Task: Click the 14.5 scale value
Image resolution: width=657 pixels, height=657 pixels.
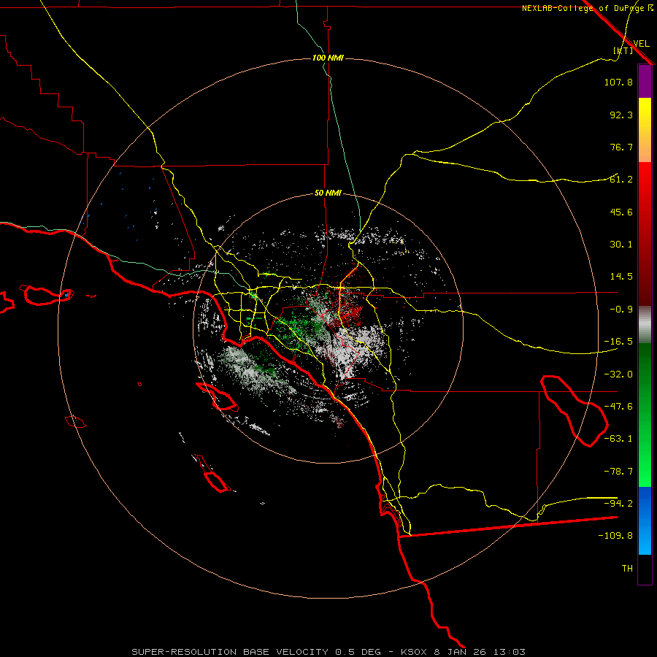Action: [x=621, y=277]
